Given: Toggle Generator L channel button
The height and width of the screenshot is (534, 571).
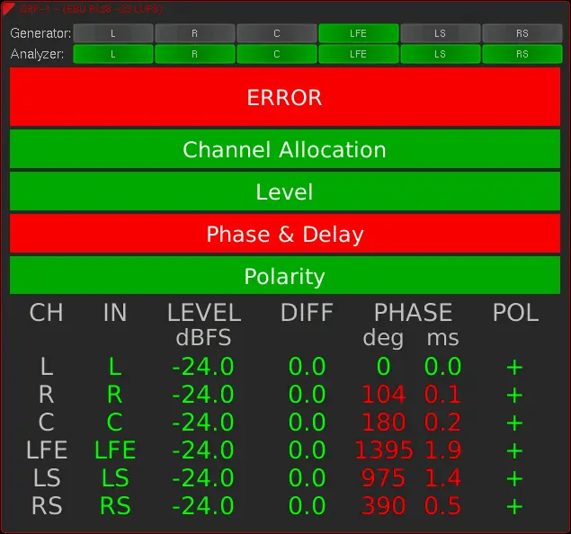Looking at the screenshot, I should click(x=113, y=33).
